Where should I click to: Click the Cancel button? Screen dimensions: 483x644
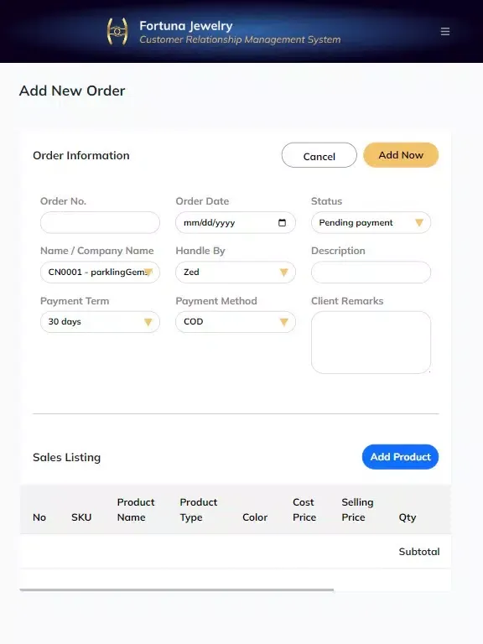point(319,155)
